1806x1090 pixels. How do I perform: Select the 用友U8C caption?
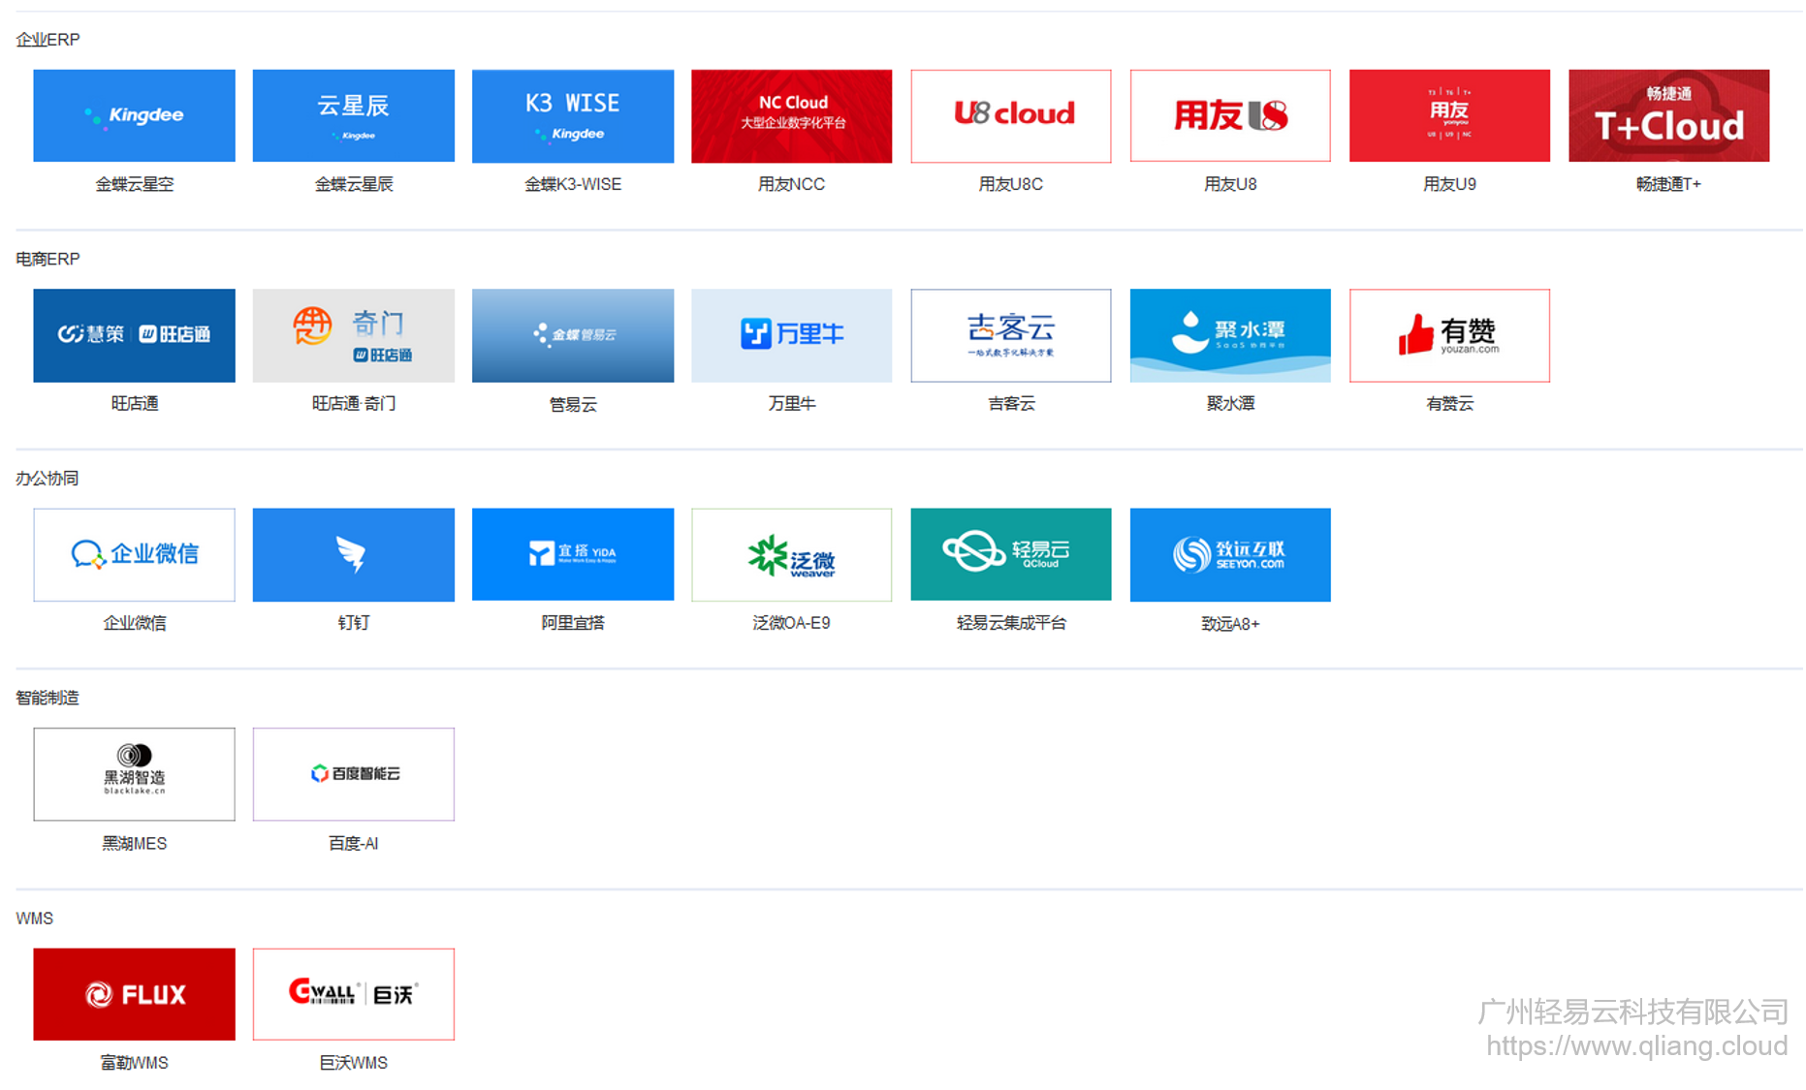1011,184
